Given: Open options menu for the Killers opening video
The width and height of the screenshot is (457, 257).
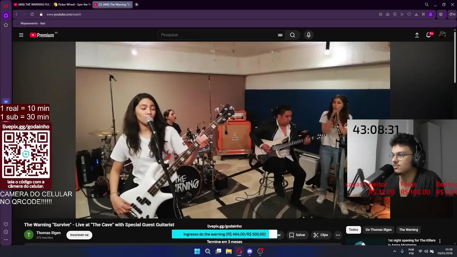Looking at the screenshot, I should (x=440, y=241).
